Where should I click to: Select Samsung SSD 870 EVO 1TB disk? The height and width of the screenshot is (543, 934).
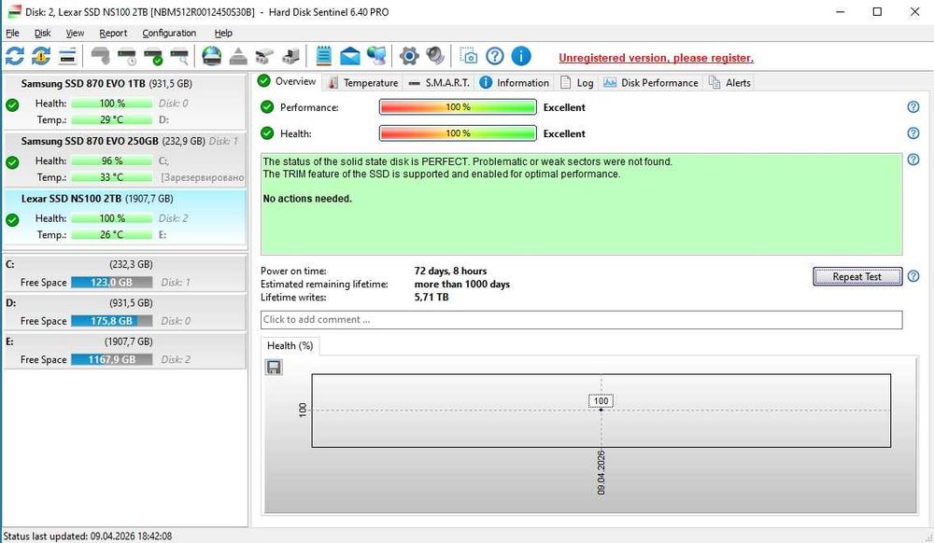pyautogui.click(x=125, y=102)
